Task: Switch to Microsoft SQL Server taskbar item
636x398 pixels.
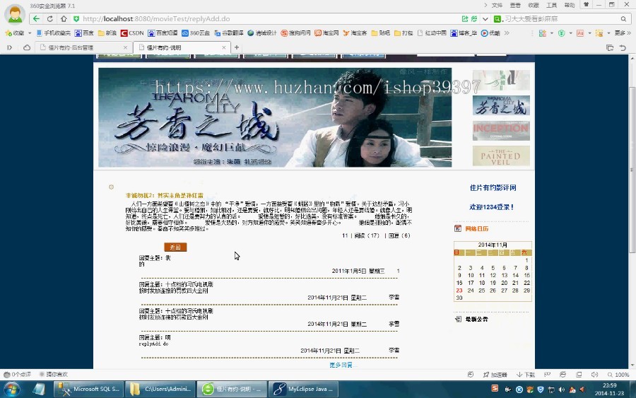Action: point(89,389)
